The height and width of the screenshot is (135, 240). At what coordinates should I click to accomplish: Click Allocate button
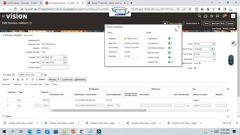click(52, 79)
